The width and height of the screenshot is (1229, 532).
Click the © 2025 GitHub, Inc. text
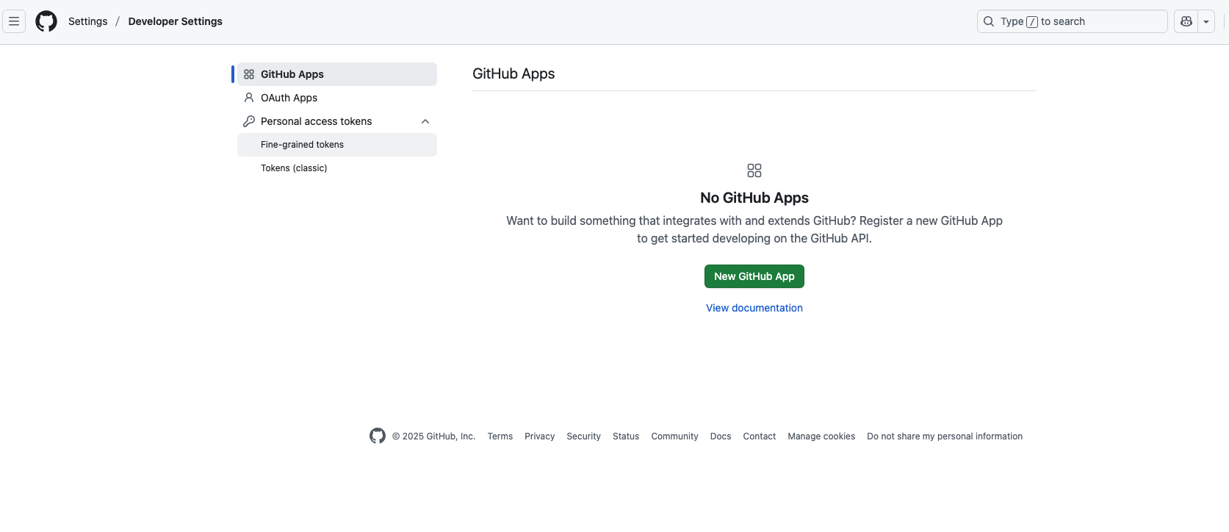pyautogui.click(x=434, y=436)
